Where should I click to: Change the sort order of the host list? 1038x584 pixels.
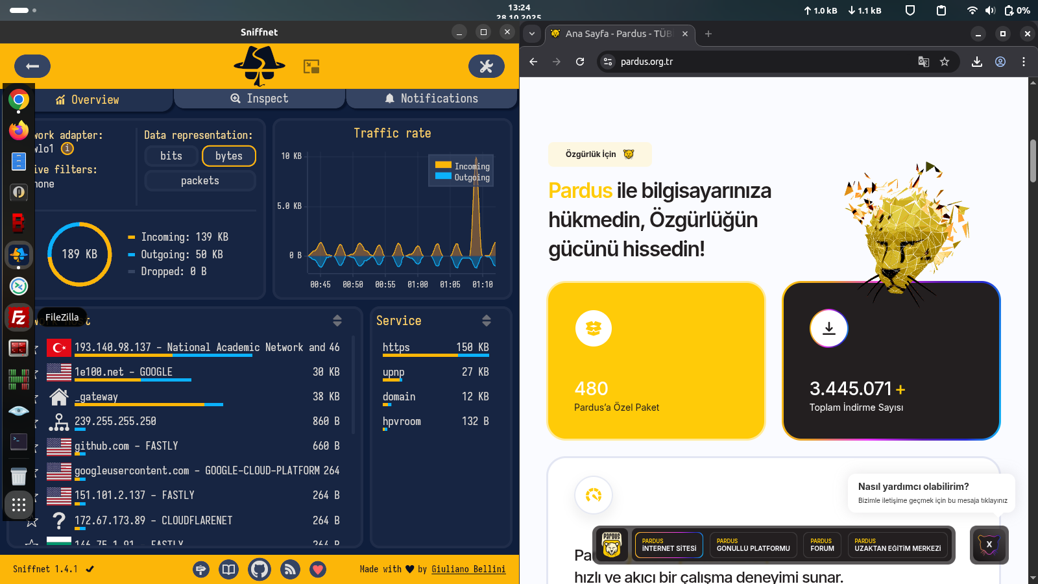tap(337, 321)
